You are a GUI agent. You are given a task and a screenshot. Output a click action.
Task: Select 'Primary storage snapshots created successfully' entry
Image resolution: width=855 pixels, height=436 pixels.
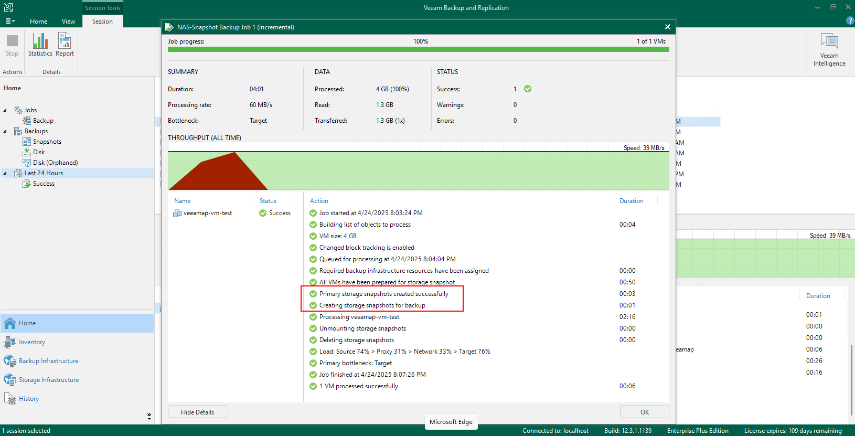384,294
